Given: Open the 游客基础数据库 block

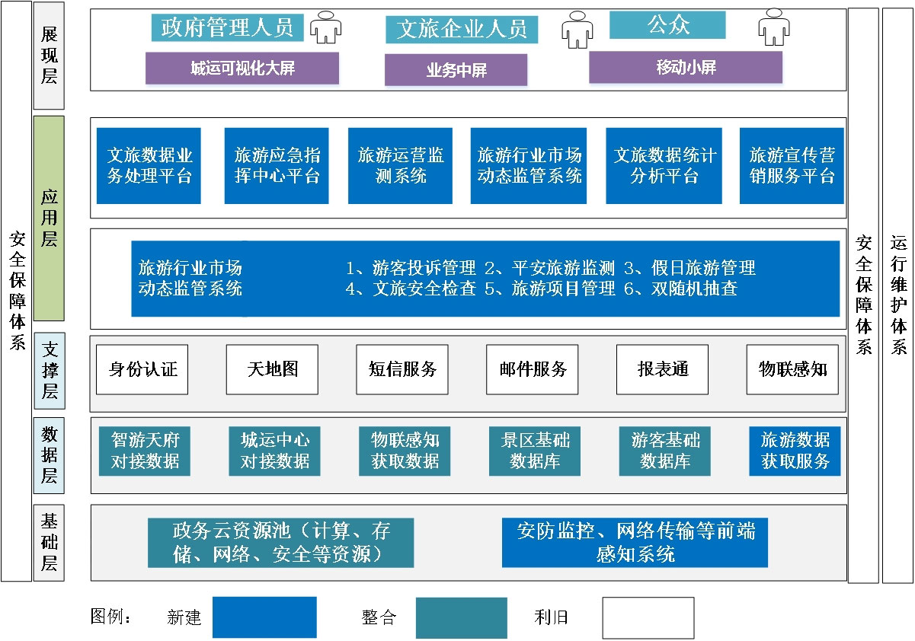Looking at the screenshot, I should click(x=664, y=451).
